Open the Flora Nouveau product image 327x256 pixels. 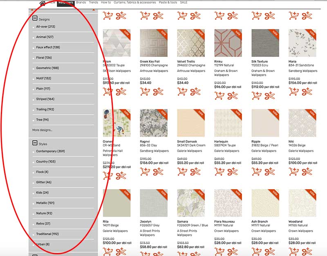click(x=228, y=203)
